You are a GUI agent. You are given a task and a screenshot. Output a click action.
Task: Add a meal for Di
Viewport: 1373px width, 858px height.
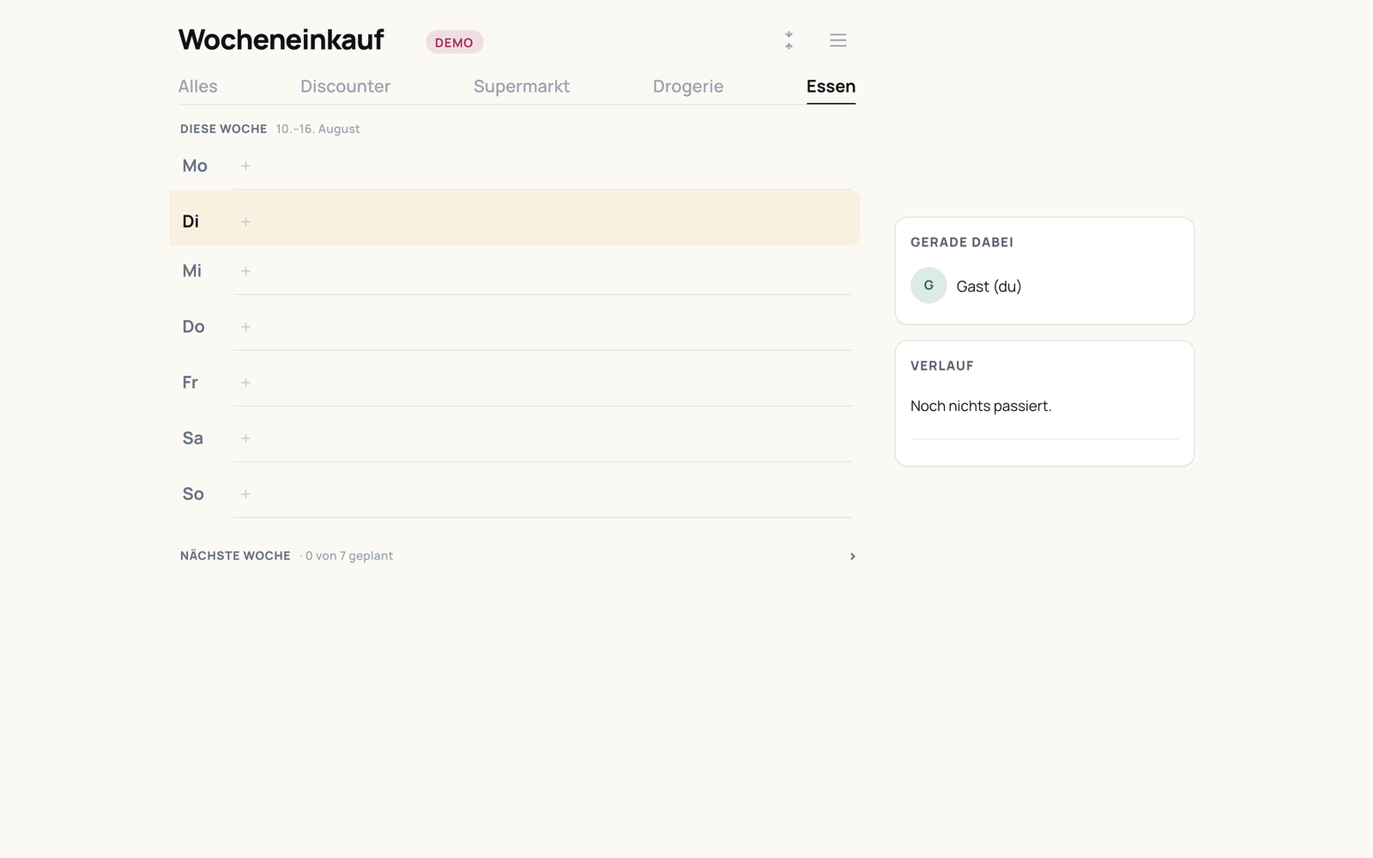pos(245,221)
